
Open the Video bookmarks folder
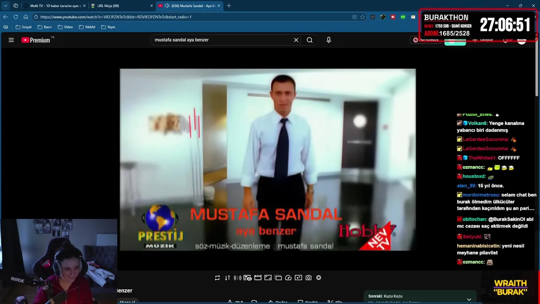click(65, 27)
